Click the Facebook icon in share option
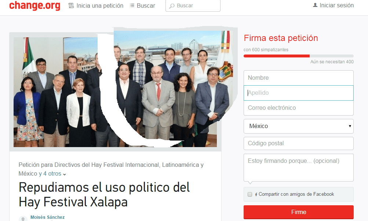 coord(256,194)
